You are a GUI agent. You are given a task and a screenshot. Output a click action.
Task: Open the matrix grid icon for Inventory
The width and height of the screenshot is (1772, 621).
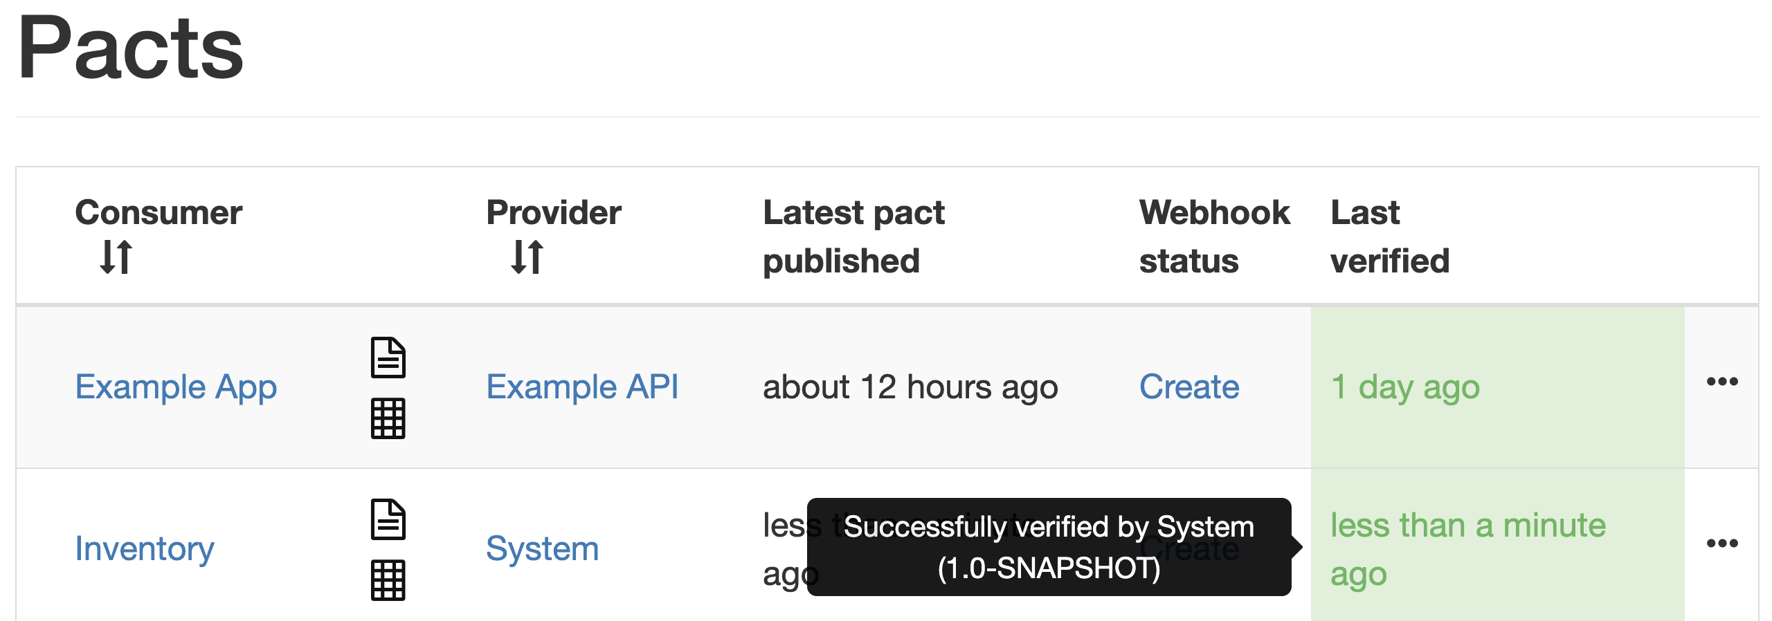click(388, 580)
